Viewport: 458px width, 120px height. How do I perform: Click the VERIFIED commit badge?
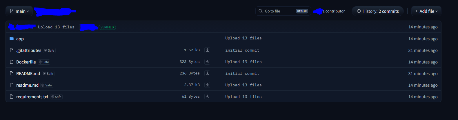(x=107, y=27)
